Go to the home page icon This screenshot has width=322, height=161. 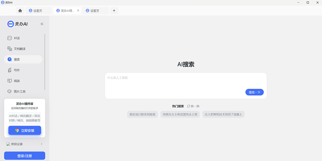pyautogui.click(x=20, y=11)
